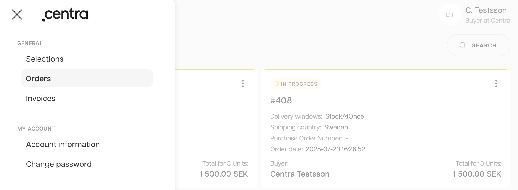The height and width of the screenshot is (190, 518).
Task: Click the Centra logo
Action: (65, 14)
